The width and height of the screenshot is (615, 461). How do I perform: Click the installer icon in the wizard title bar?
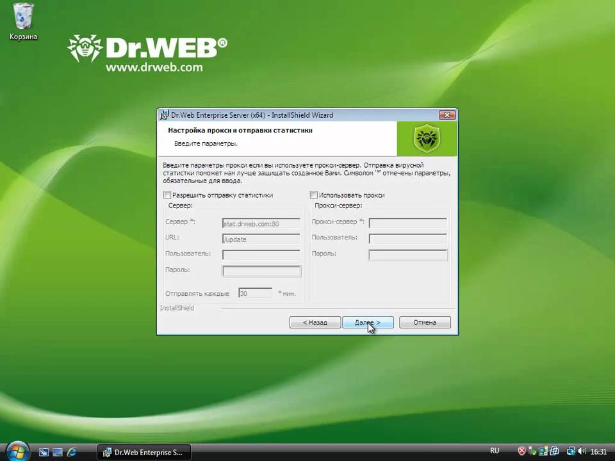(164, 115)
